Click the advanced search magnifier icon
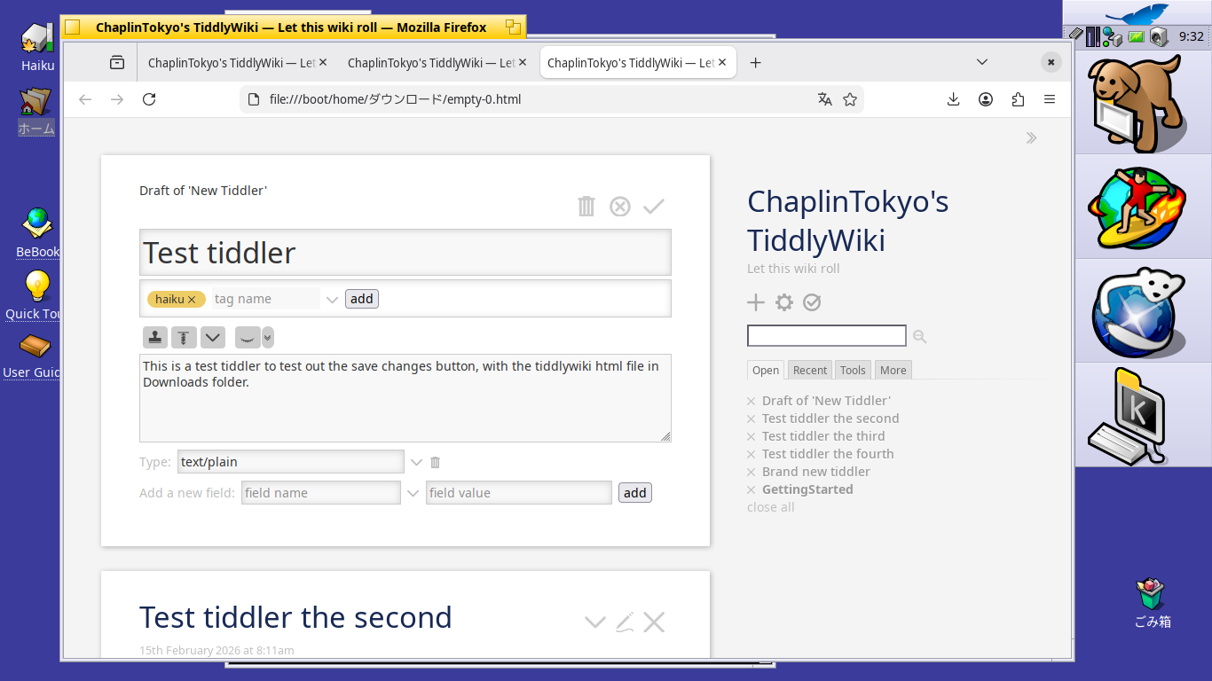This screenshot has height=681, width=1212. coord(919,336)
